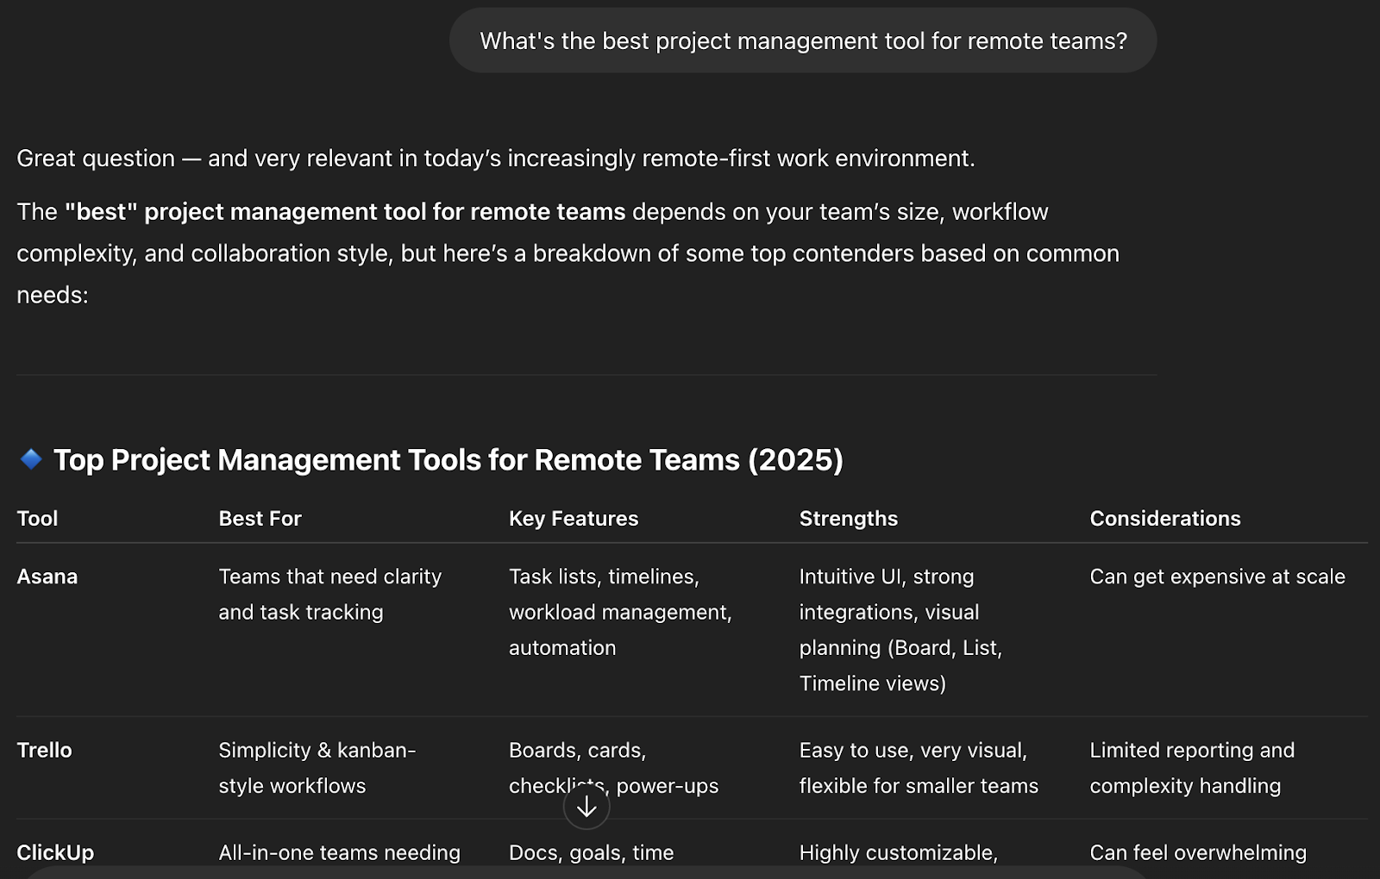Click the 'Key Features' column header

point(574,519)
